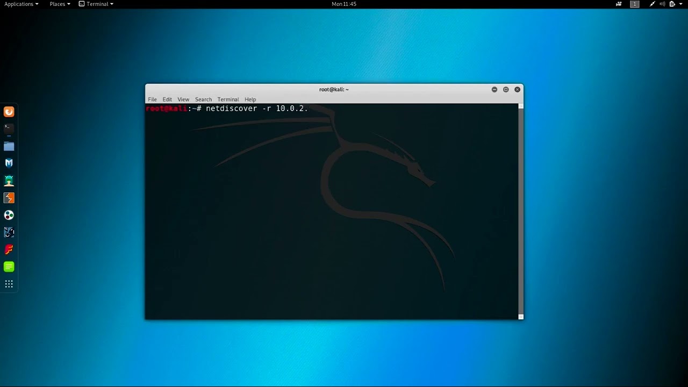This screenshot has width=688, height=387.
Task: Open the Terminal menu in menubar
Action: coord(228,99)
